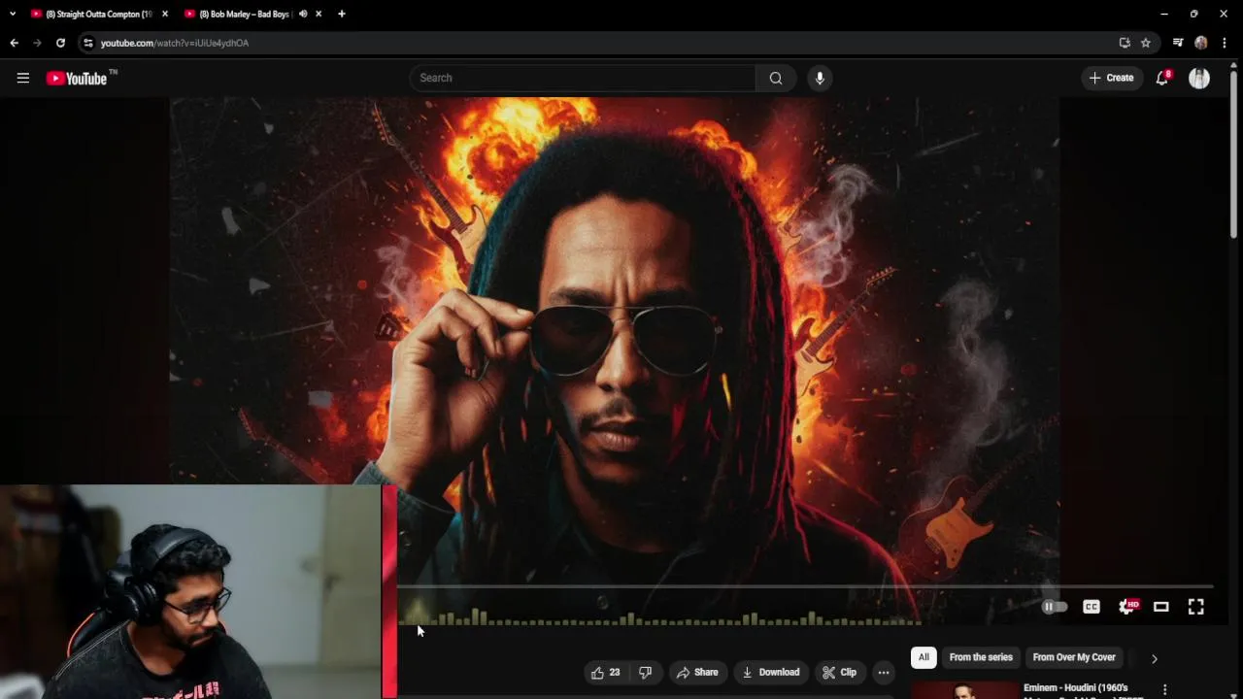
Task: Switch to theater mode
Action: [1161, 607]
